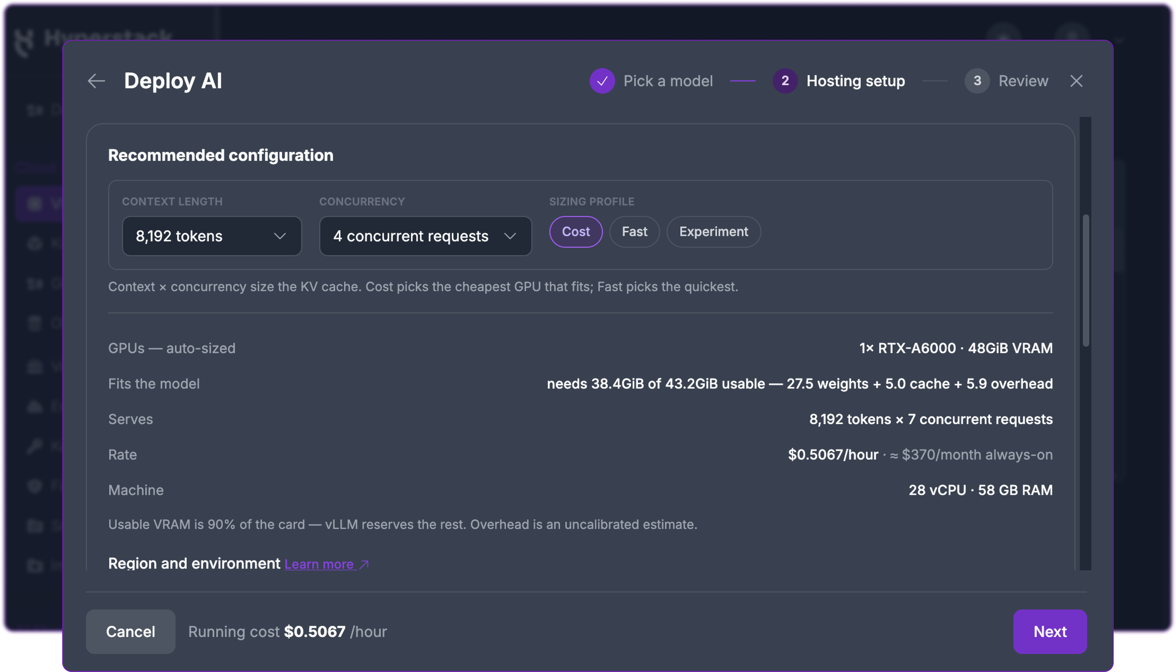Close the Deploy AI dialog with X
Screen dimensions: 1176x672
[x=1076, y=81]
